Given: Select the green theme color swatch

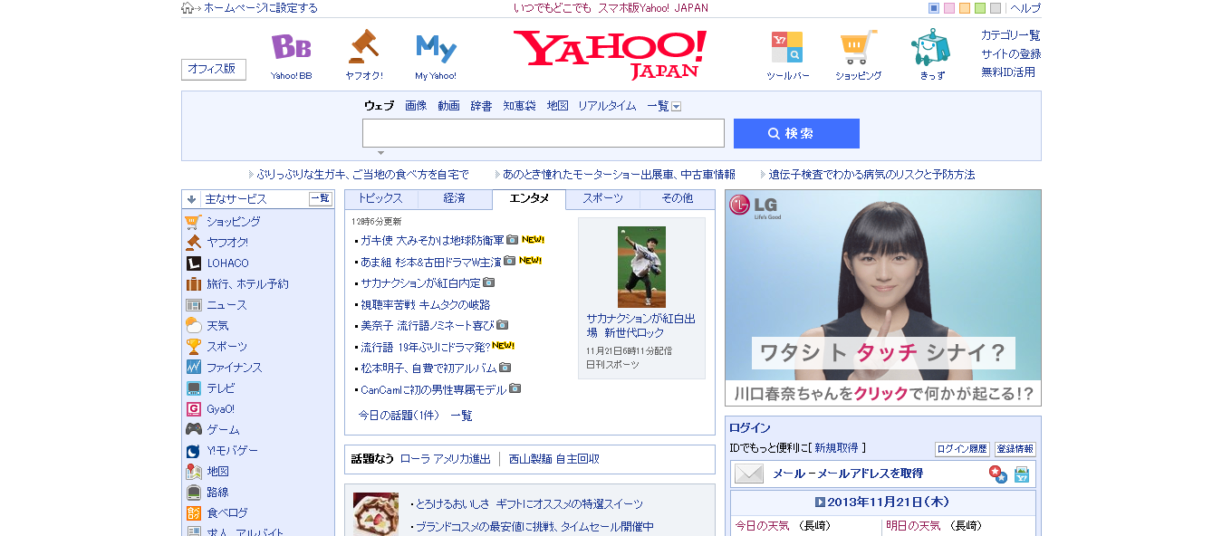Looking at the screenshot, I should click(980, 8).
